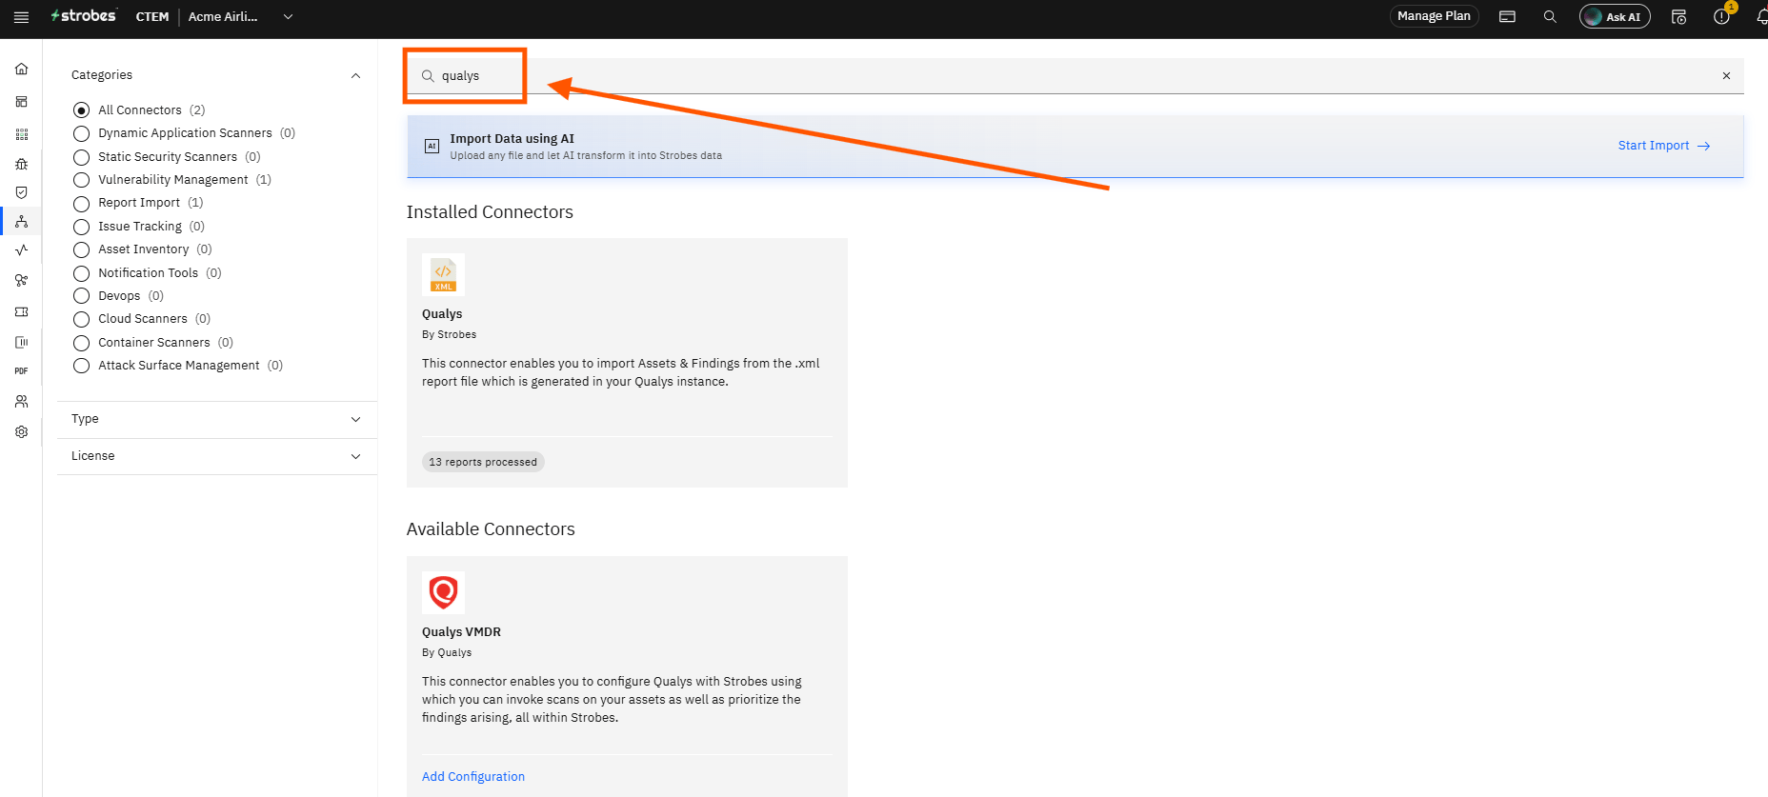
Task: Clear the connector search with the X
Action: pyautogui.click(x=1726, y=76)
